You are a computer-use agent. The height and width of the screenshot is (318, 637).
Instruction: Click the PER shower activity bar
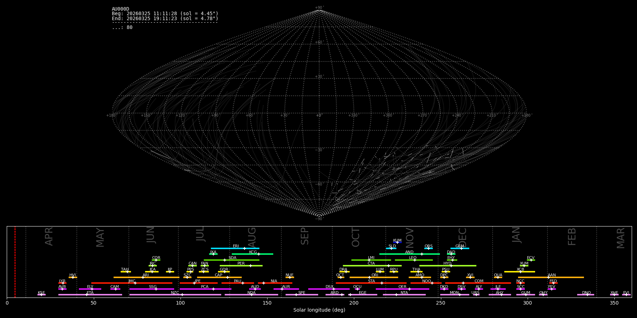pos(241,266)
